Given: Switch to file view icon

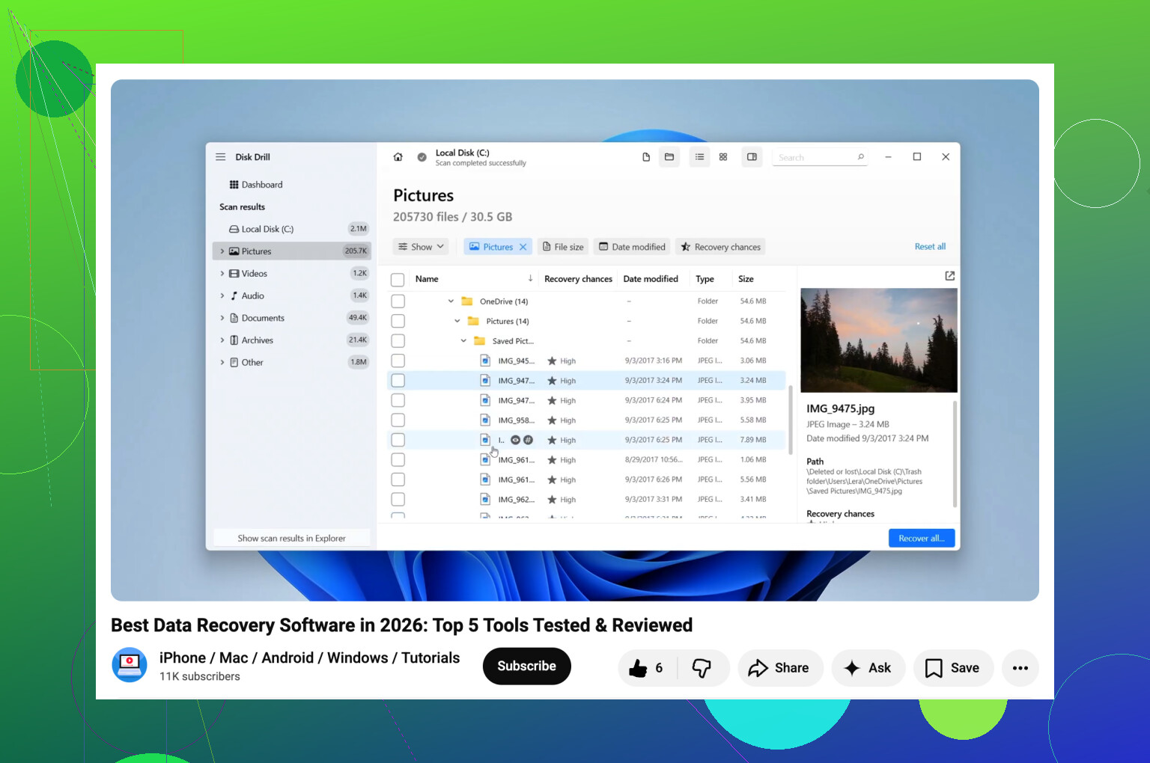Looking at the screenshot, I should (x=646, y=157).
